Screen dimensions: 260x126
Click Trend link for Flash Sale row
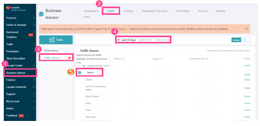click(x=247, y=117)
